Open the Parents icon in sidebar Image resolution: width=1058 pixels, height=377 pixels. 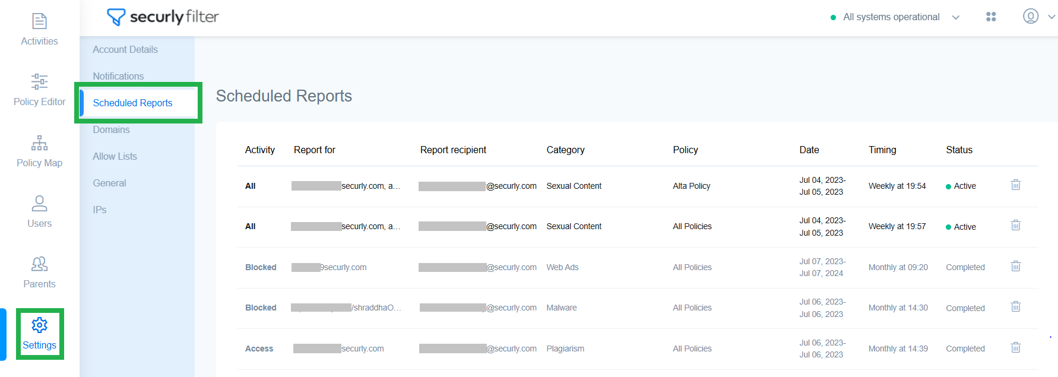tap(39, 264)
